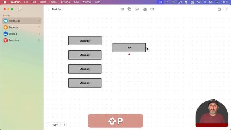The height and width of the screenshot is (130, 231).
Task: Open the Insert menu
Action: coord(43,2)
